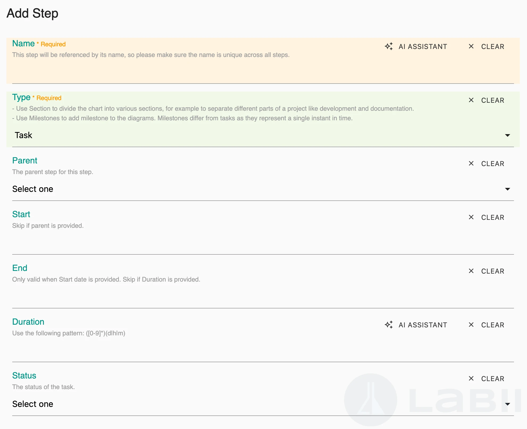Screen dimensions: 527x429
Task: Click into the End date input
Action: click(x=263, y=296)
